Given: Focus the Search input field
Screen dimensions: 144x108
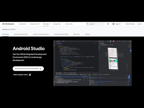Looking at the screenshot, I should pos(95,24).
